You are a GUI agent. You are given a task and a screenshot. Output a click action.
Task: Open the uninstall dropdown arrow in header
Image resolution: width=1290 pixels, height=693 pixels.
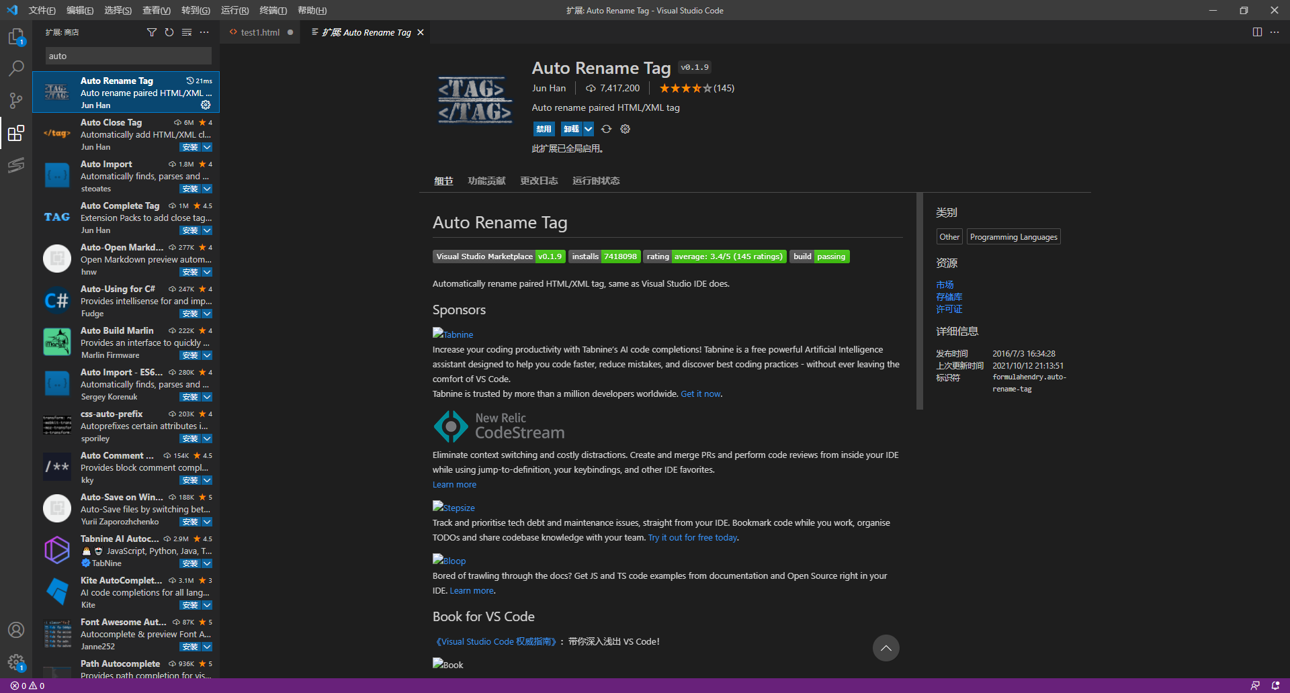tap(588, 129)
